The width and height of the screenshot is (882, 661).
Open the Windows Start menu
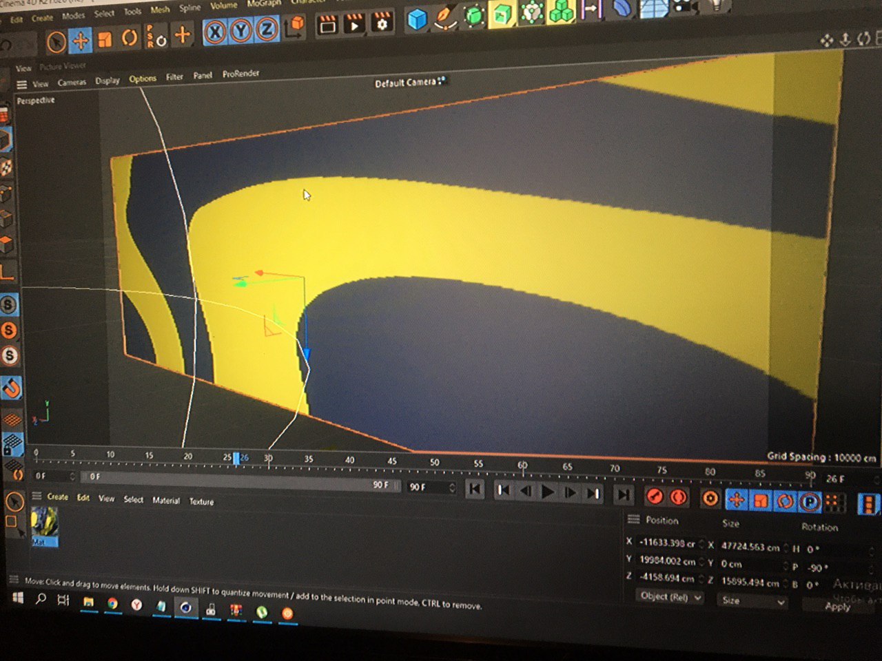point(18,598)
